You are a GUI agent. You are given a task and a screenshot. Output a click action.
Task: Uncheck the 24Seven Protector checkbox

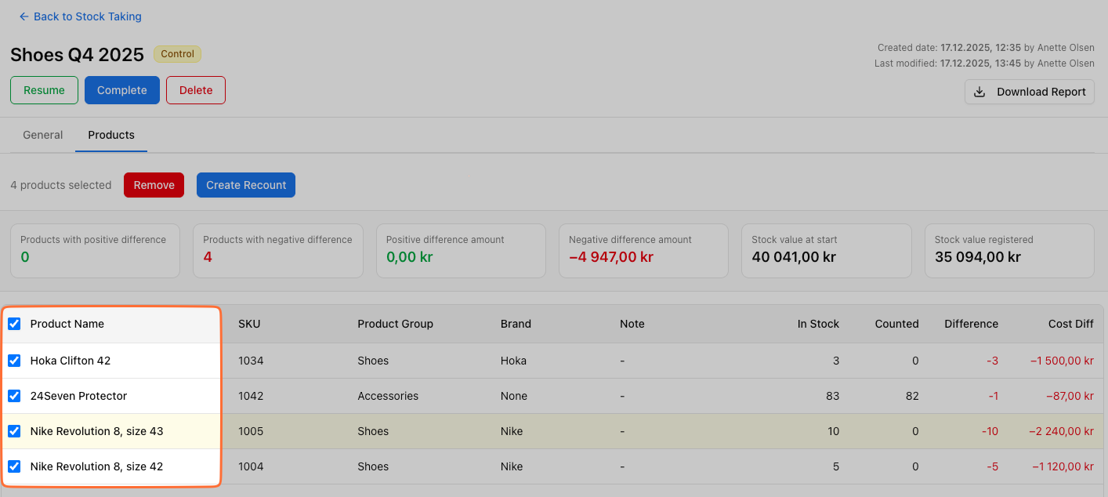coord(14,396)
